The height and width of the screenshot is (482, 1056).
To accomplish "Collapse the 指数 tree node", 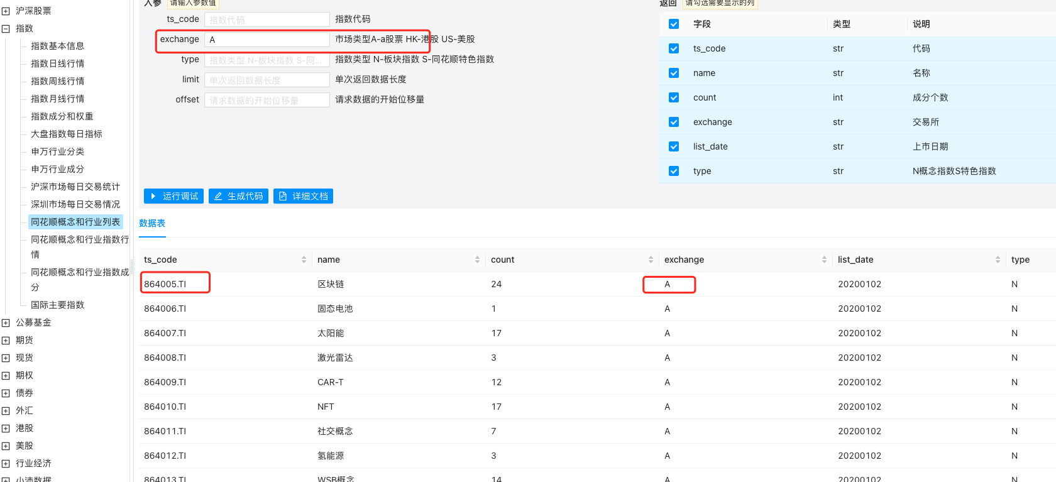I will coord(6,28).
